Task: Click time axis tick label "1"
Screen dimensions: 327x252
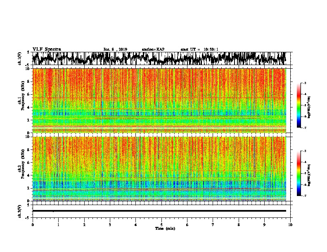Action: click(58, 225)
